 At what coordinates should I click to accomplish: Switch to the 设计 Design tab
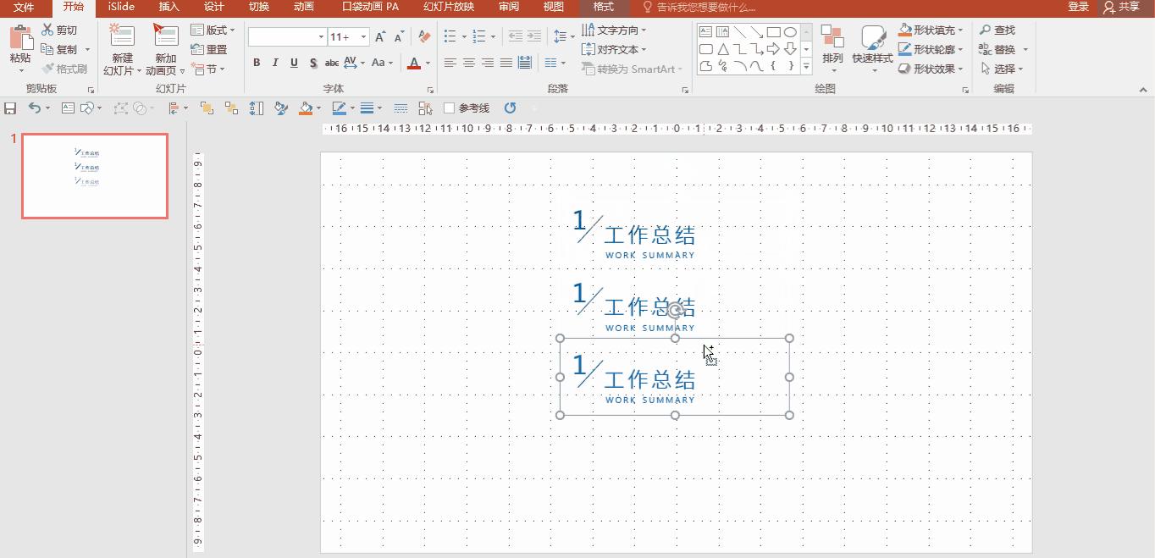click(x=214, y=7)
